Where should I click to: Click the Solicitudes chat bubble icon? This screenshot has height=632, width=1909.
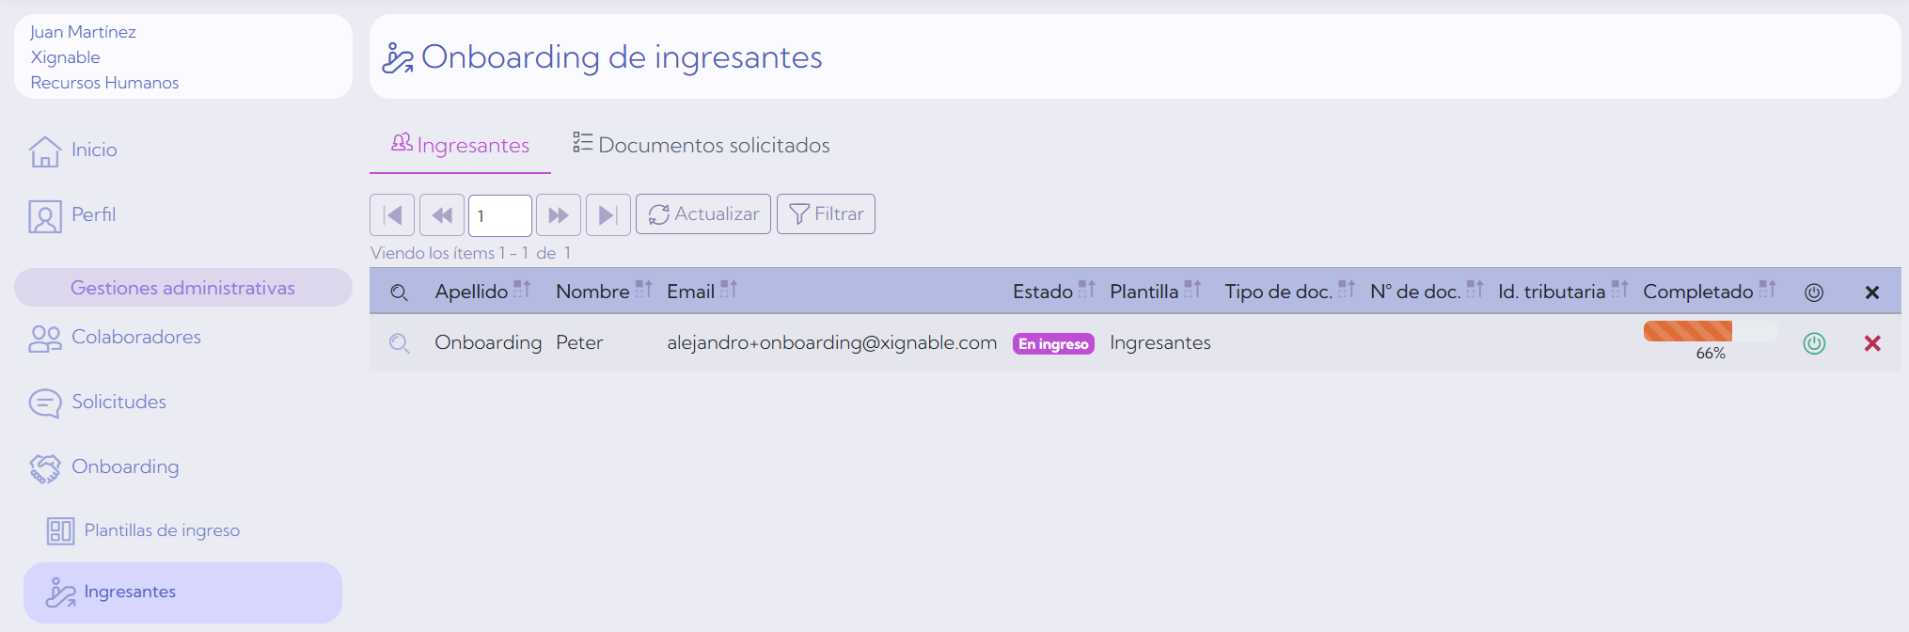pos(45,403)
